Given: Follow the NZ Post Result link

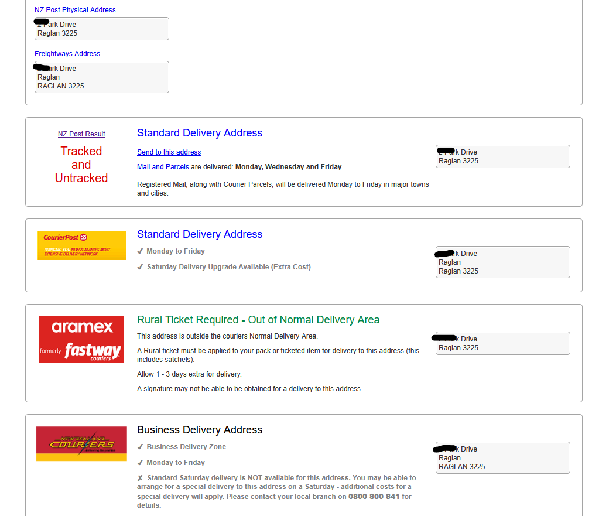Looking at the screenshot, I should [x=81, y=134].
